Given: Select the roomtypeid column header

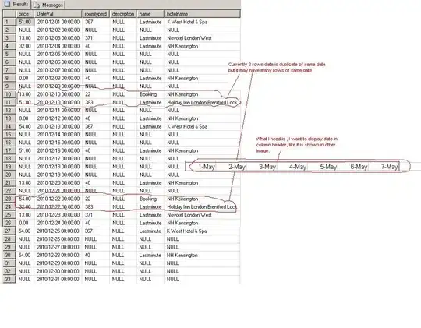Looking at the screenshot, I should coord(96,14).
